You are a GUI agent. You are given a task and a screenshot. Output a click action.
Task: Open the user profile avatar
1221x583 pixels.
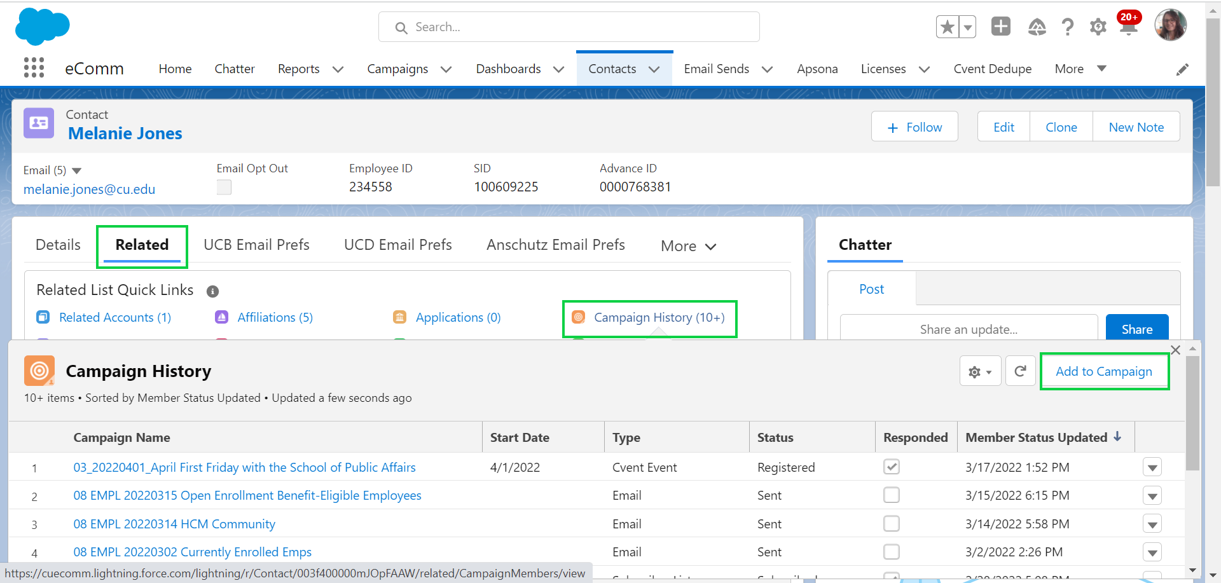1170,25
